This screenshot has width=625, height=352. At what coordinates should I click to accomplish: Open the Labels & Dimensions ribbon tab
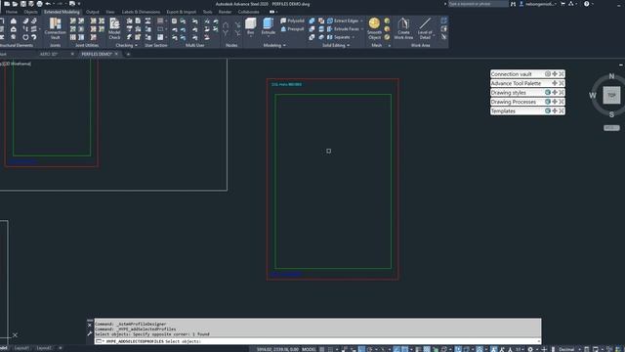pyautogui.click(x=141, y=12)
